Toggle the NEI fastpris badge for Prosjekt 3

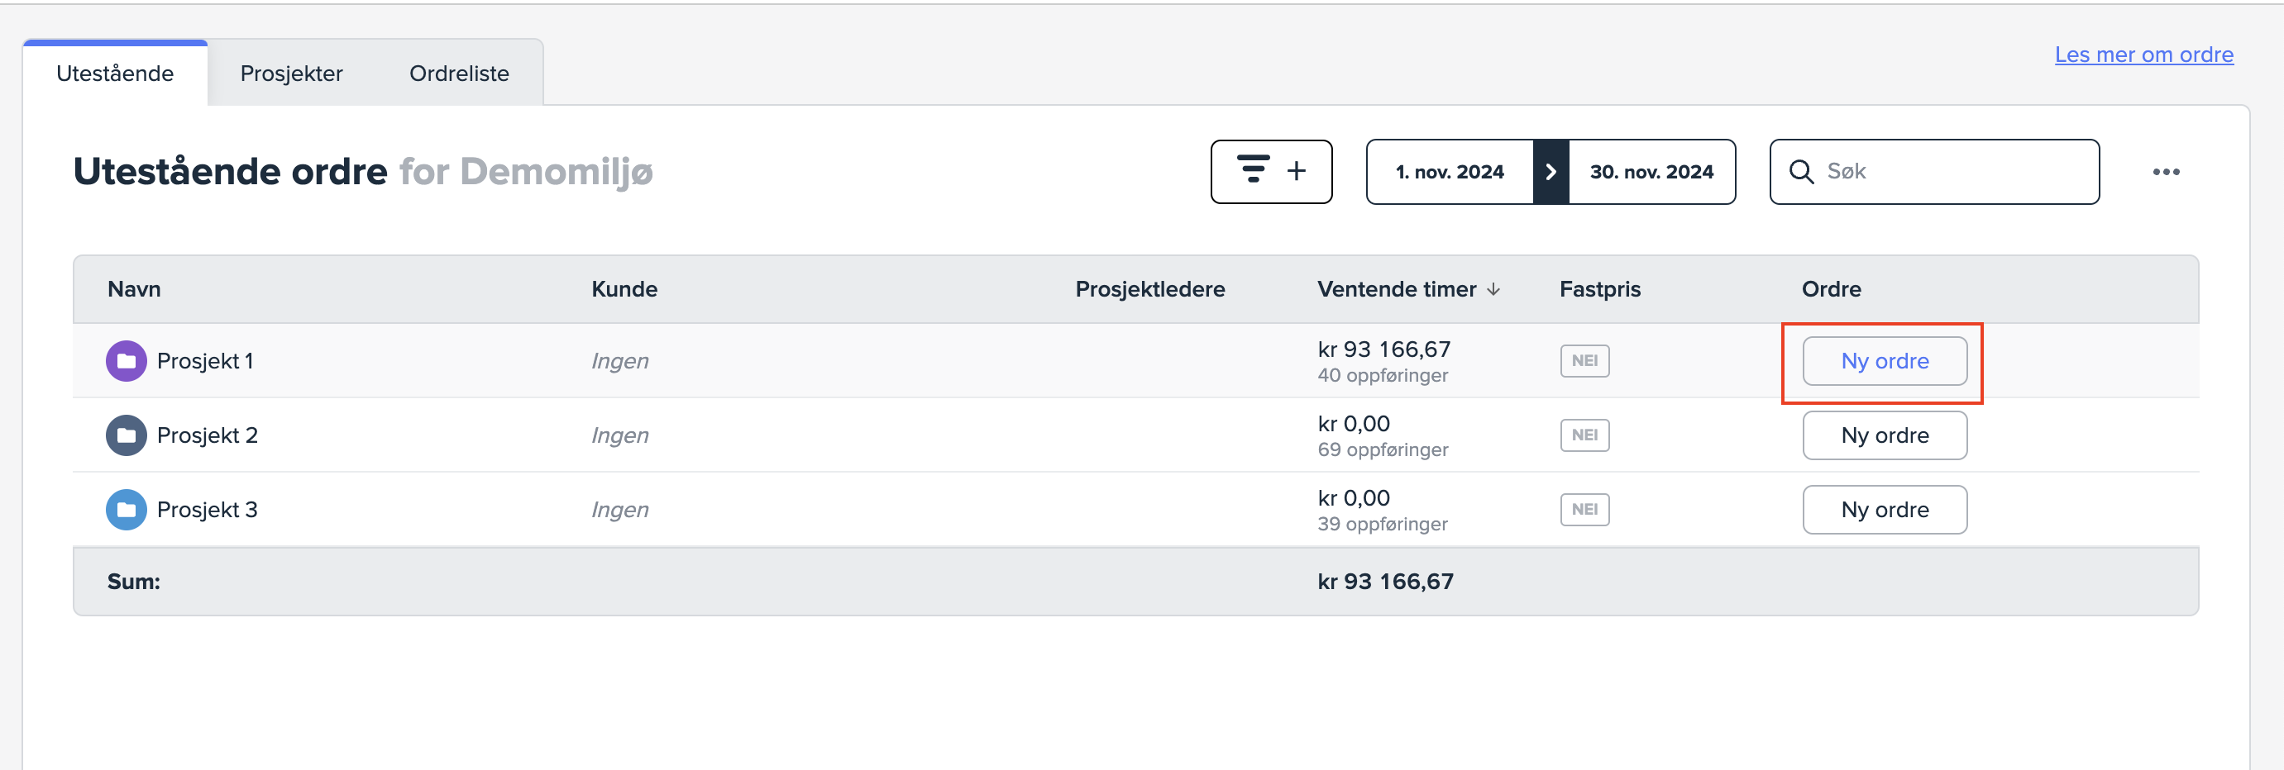1584,510
